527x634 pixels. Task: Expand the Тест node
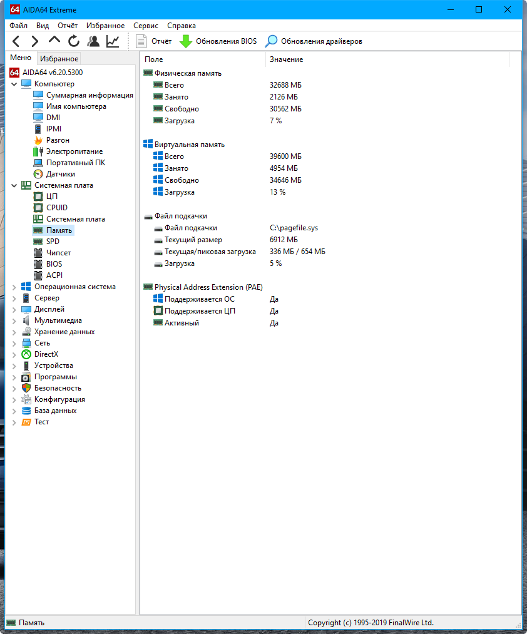(14, 422)
